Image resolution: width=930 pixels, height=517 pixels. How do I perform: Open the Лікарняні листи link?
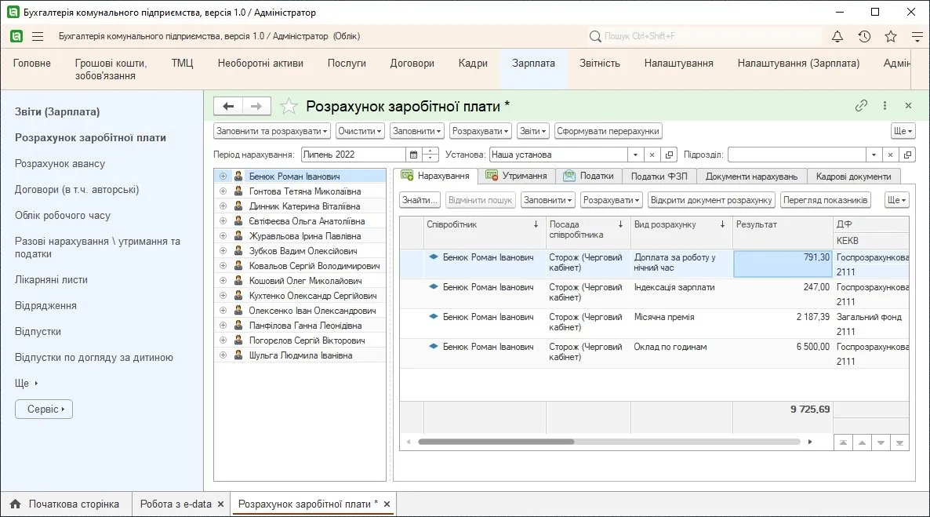click(x=51, y=279)
